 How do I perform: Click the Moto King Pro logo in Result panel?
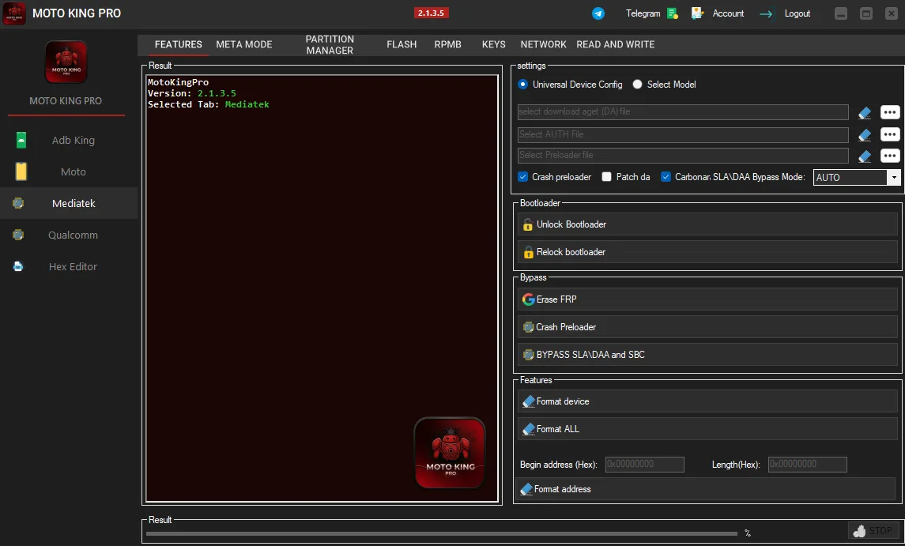click(451, 453)
